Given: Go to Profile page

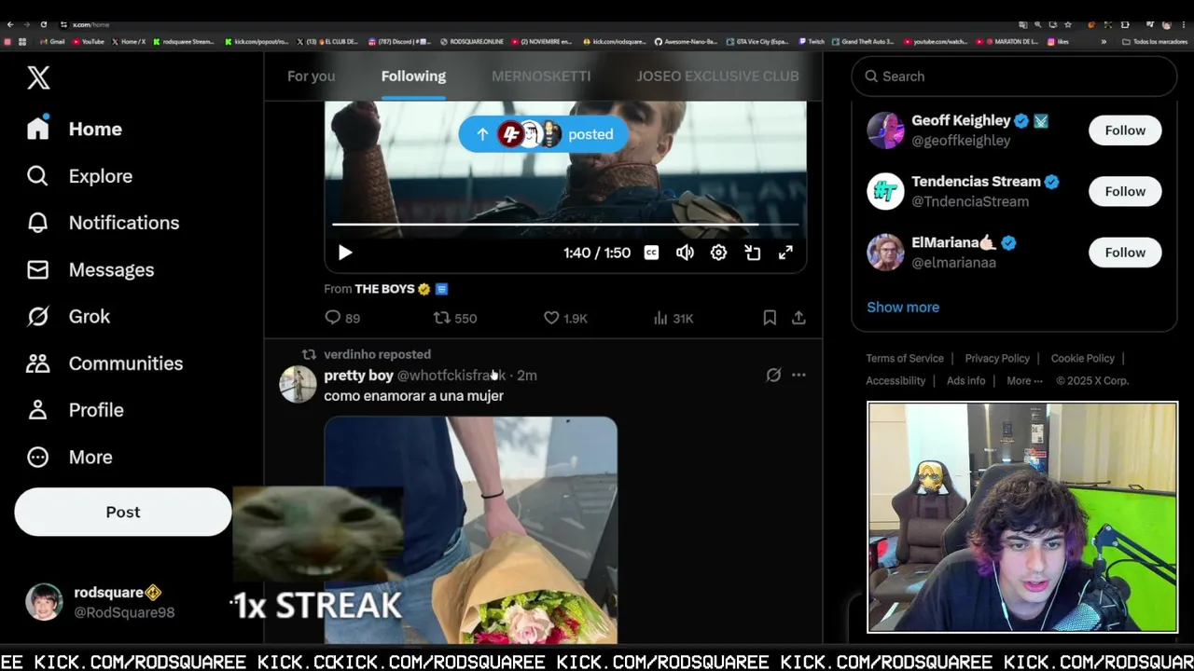Looking at the screenshot, I should click(75, 410).
